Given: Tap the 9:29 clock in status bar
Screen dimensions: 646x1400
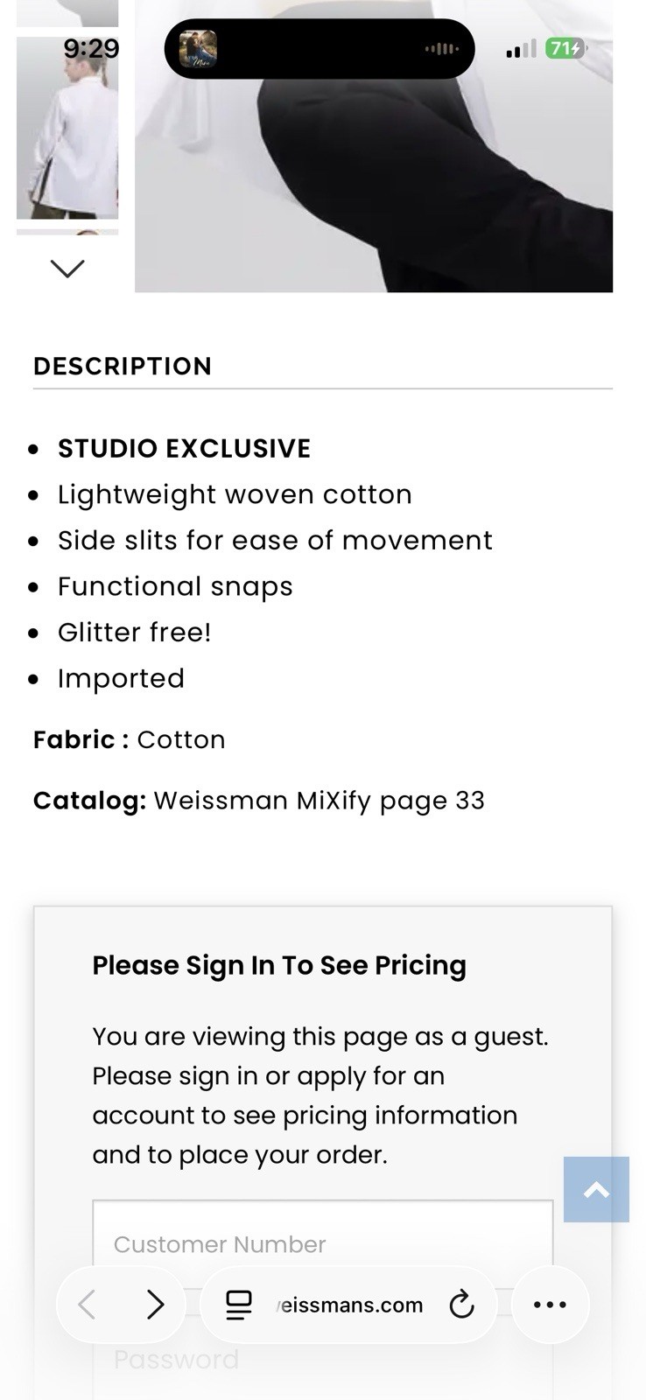Looking at the screenshot, I should [x=91, y=48].
